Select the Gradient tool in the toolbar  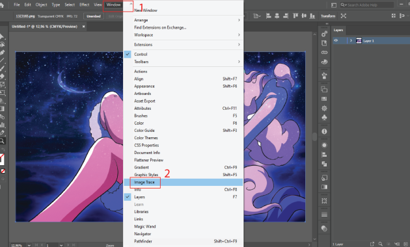[2, 109]
